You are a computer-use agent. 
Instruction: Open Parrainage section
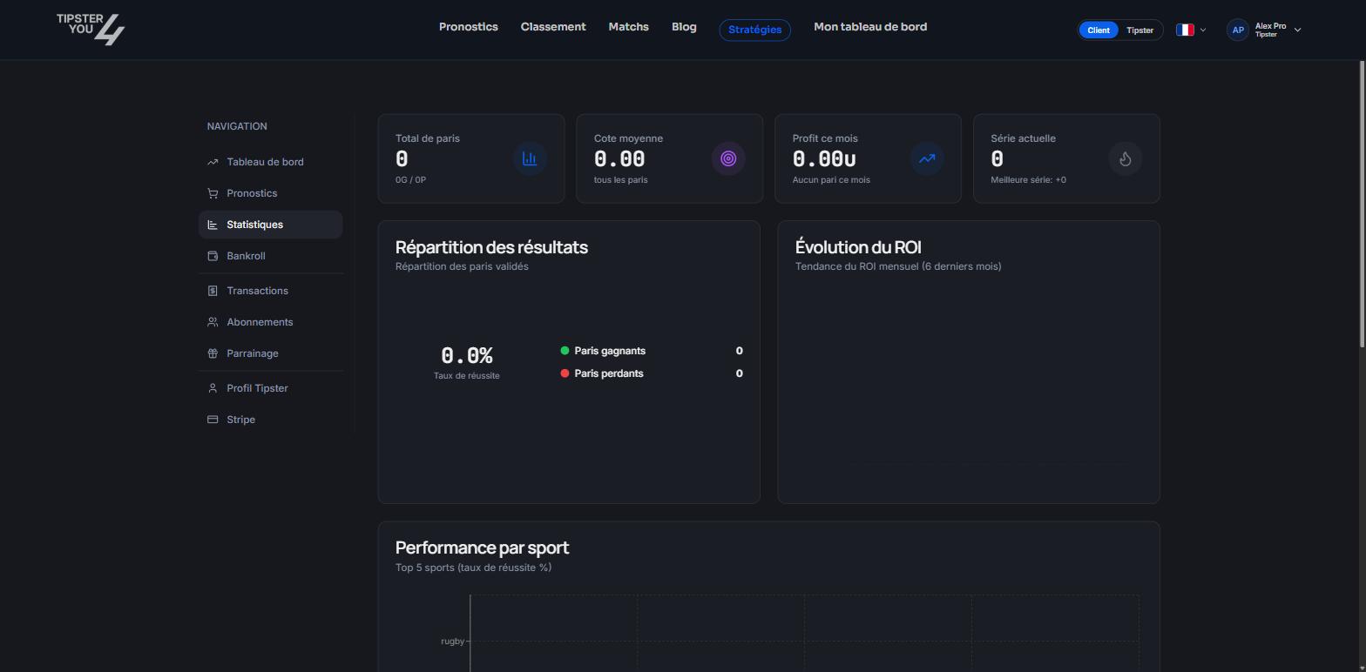(x=270, y=353)
